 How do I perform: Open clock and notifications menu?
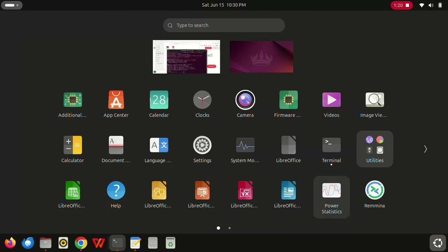pos(224,5)
